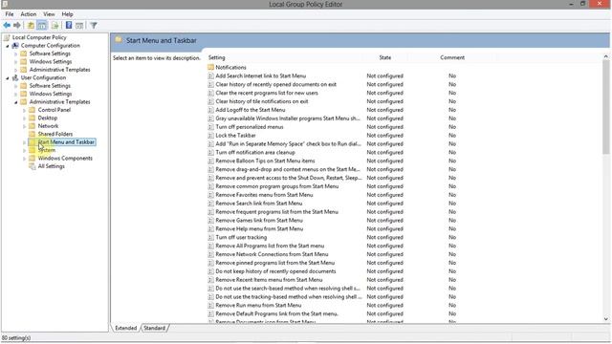Viewport: 612px width, 344px height.
Task: Select Start Menu and Taskbar in the tree
Action: [x=66, y=142]
